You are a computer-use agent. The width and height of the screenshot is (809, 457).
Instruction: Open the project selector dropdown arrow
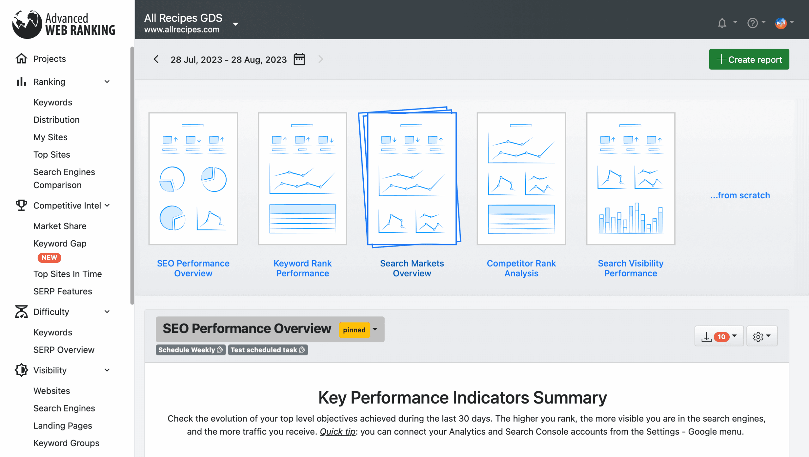(x=235, y=24)
